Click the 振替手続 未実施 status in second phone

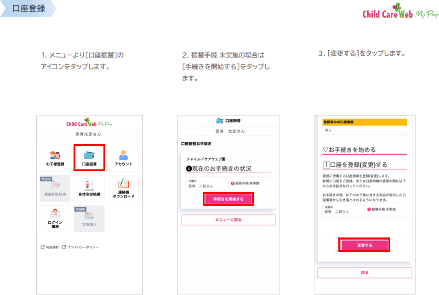click(x=249, y=183)
